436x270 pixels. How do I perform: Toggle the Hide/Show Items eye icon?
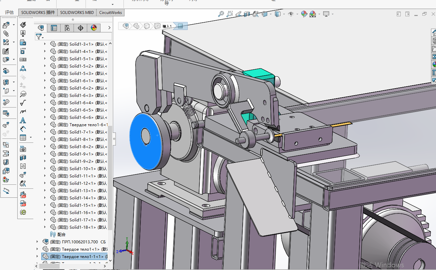pyautogui.click(x=291, y=14)
